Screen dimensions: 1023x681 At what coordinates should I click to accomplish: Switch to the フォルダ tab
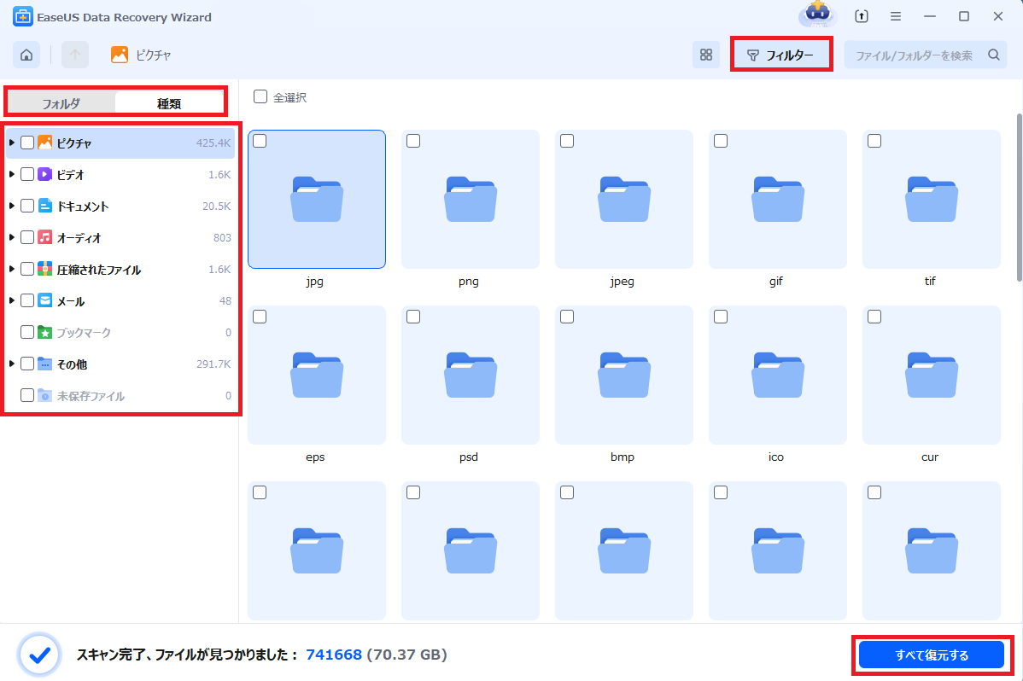(60, 102)
